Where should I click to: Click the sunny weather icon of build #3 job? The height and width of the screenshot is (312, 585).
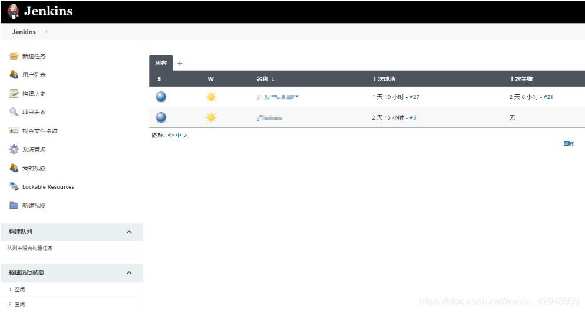(211, 118)
